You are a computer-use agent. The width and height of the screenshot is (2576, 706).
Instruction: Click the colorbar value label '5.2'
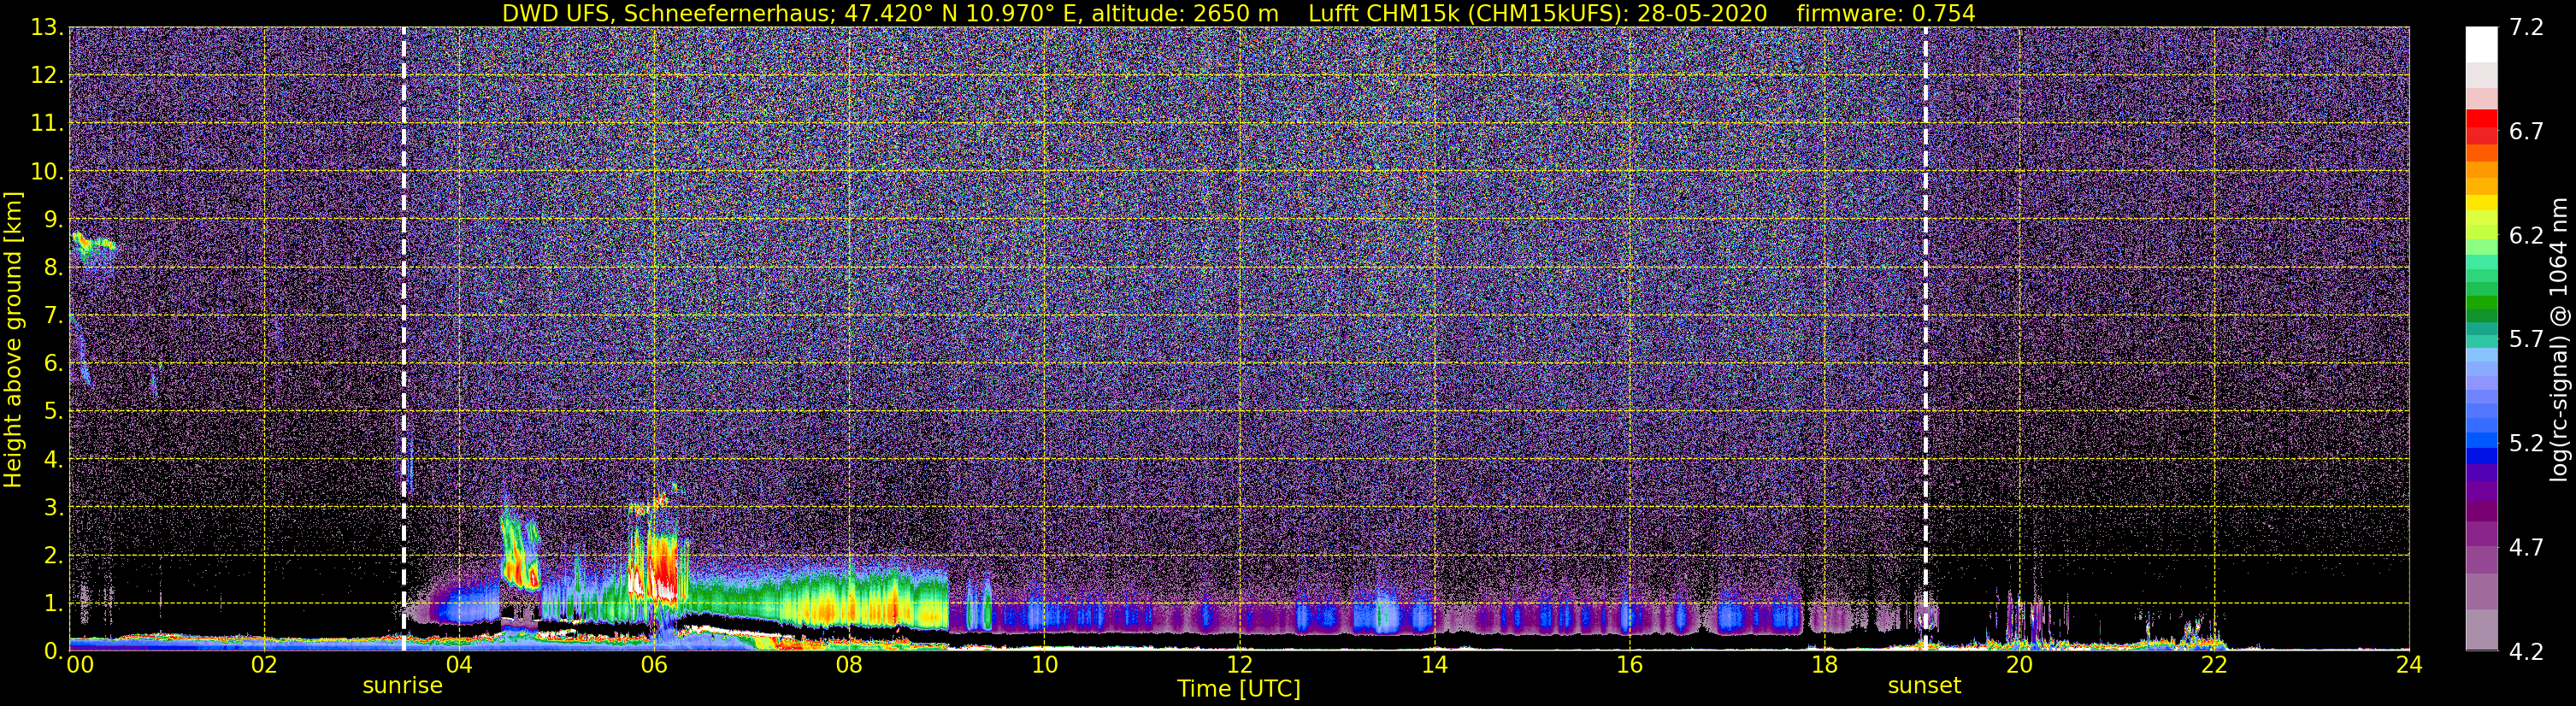click(x=2526, y=443)
